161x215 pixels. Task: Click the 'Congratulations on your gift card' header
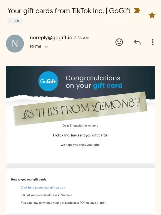click(x=94, y=82)
